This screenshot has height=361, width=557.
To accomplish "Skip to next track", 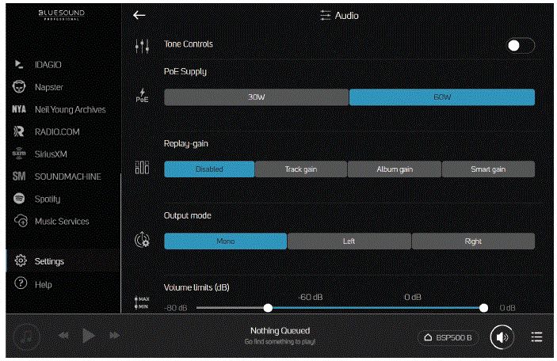I will click(114, 336).
